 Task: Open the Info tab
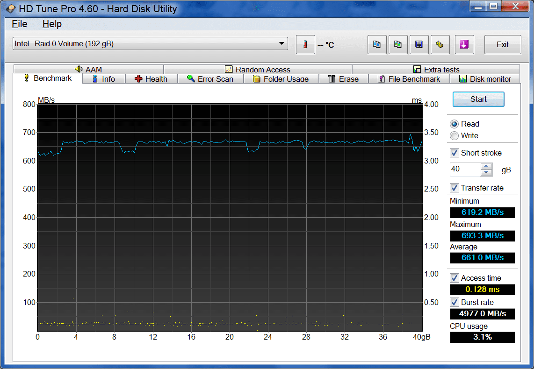coord(104,79)
